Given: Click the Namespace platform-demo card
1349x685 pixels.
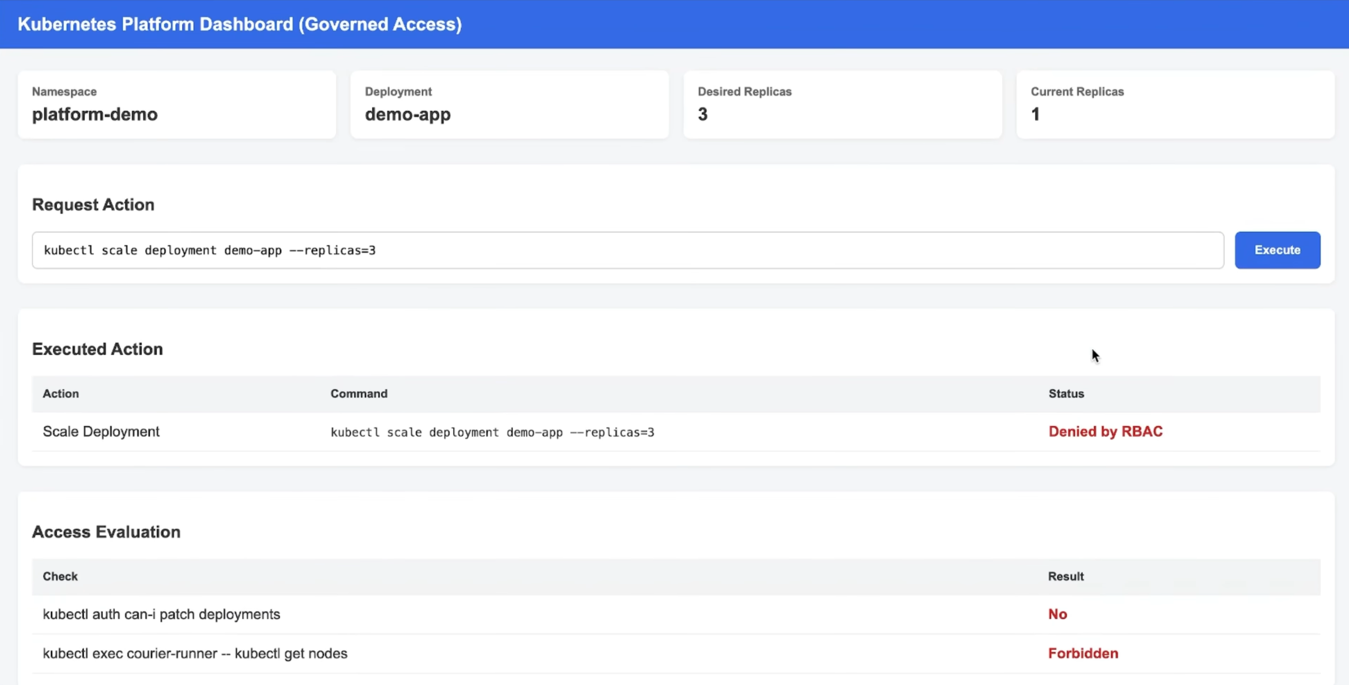Looking at the screenshot, I should click(x=177, y=105).
